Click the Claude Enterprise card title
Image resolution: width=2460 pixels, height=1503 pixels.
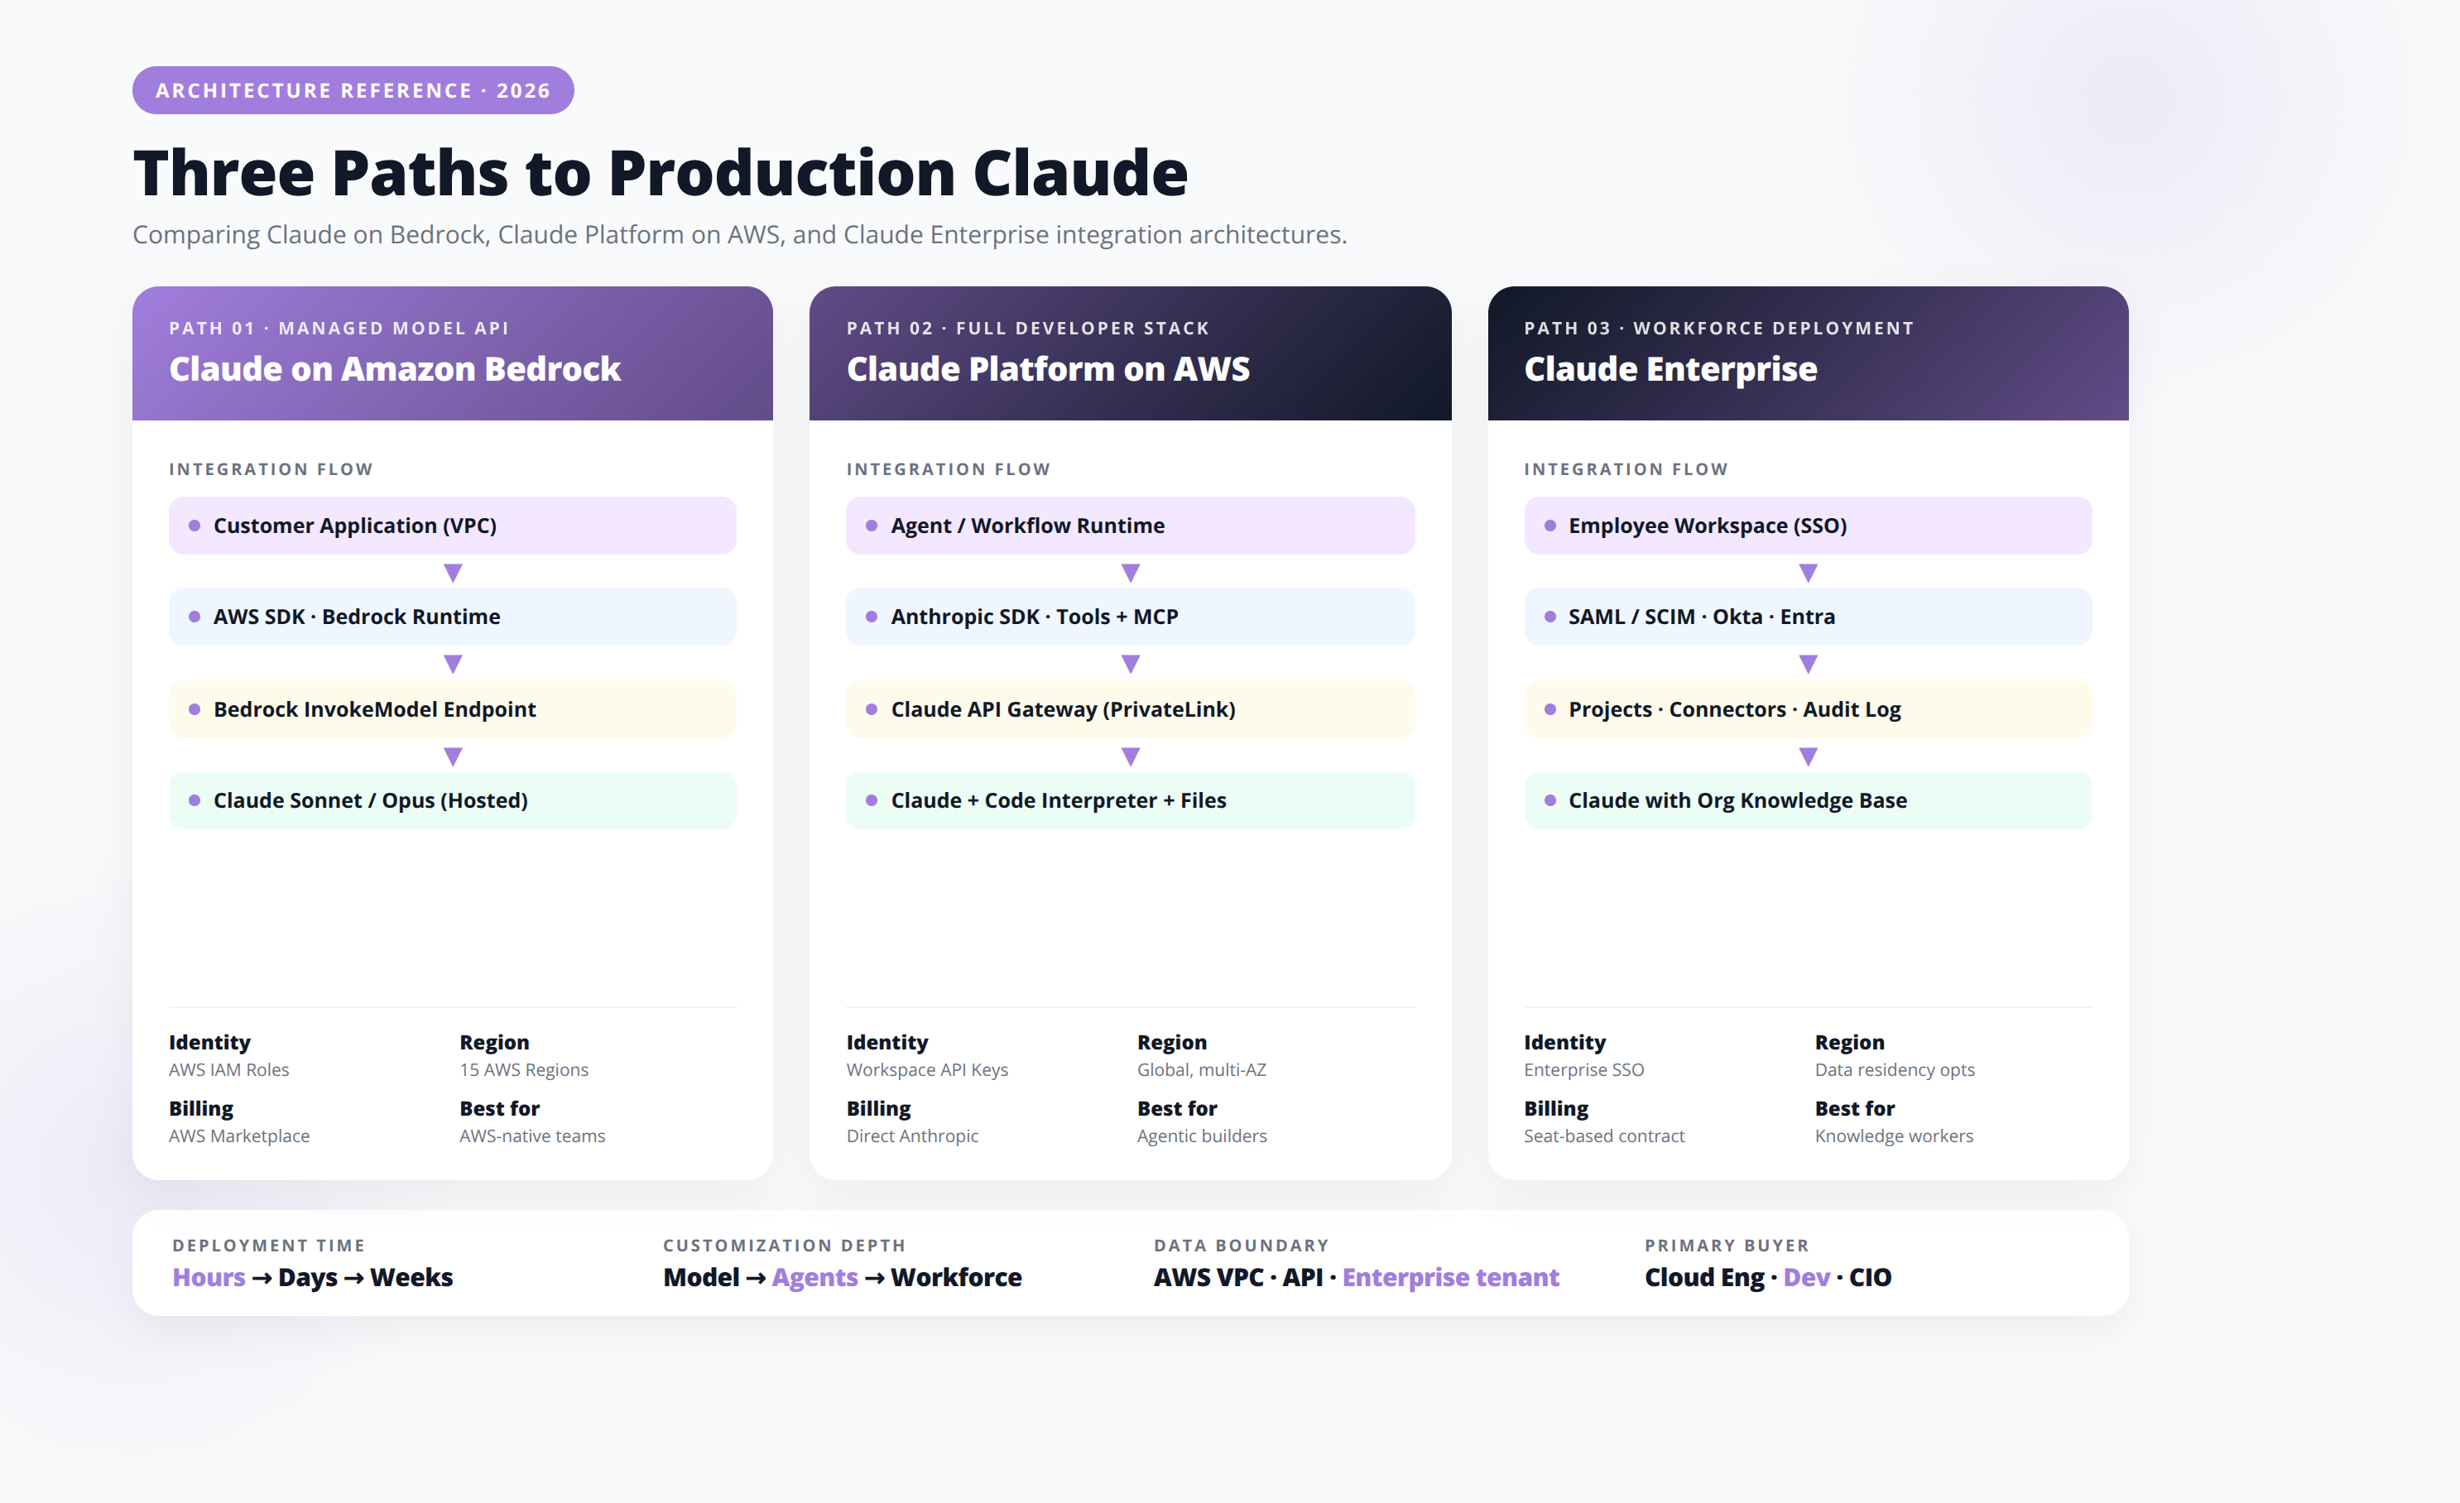[x=1670, y=368]
